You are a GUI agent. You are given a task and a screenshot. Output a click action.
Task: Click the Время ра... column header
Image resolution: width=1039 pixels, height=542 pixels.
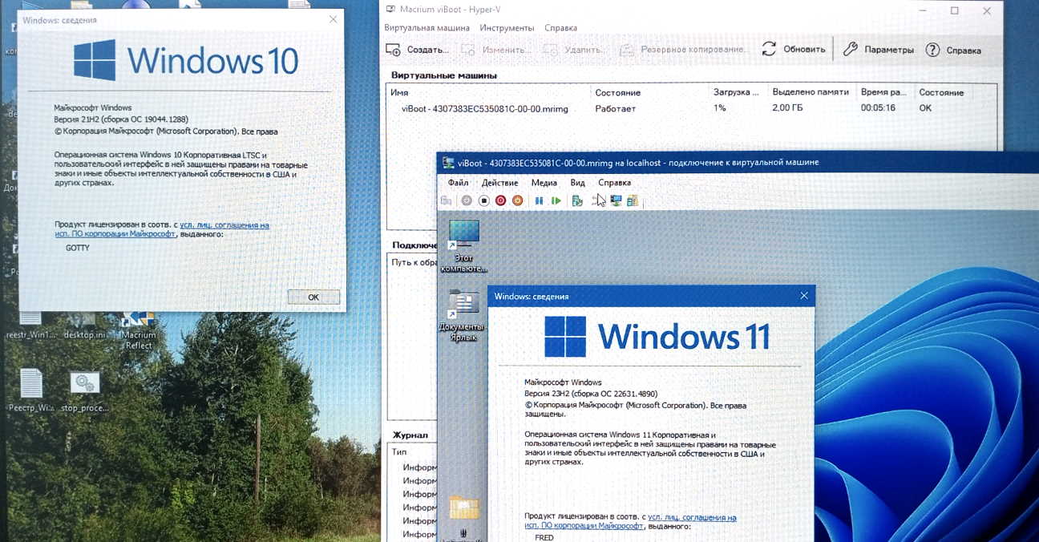pos(883,92)
